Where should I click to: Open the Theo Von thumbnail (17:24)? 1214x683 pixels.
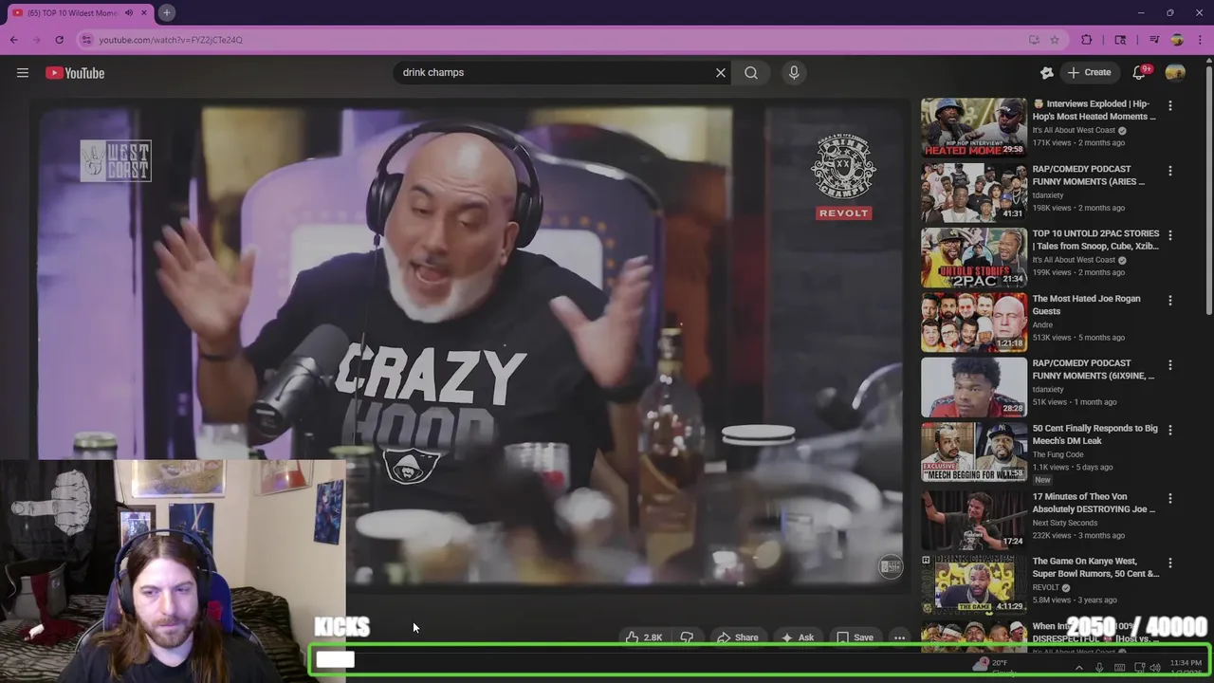973,519
